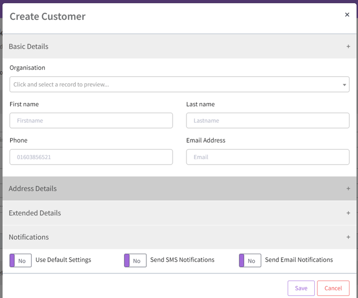The height and width of the screenshot is (298, 358).
Task: Close the Create Customer dialog
Action: (347, 15)
